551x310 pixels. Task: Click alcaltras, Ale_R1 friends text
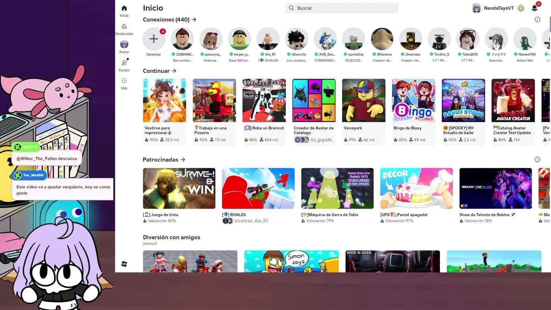(251, 221)
